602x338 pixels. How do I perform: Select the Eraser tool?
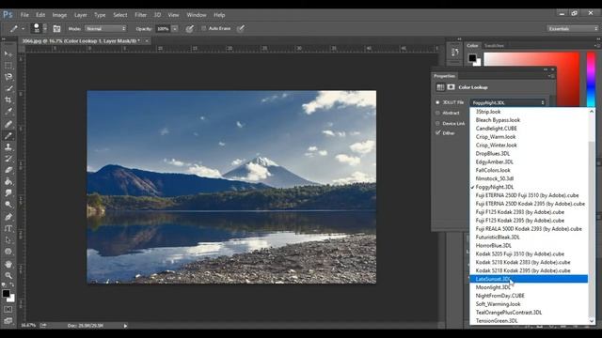coord(8,170)
